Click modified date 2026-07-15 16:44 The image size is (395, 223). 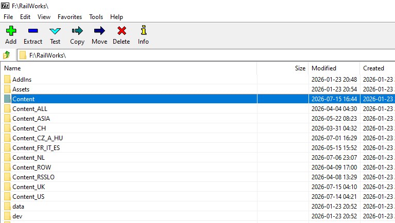tap(334, 99)
